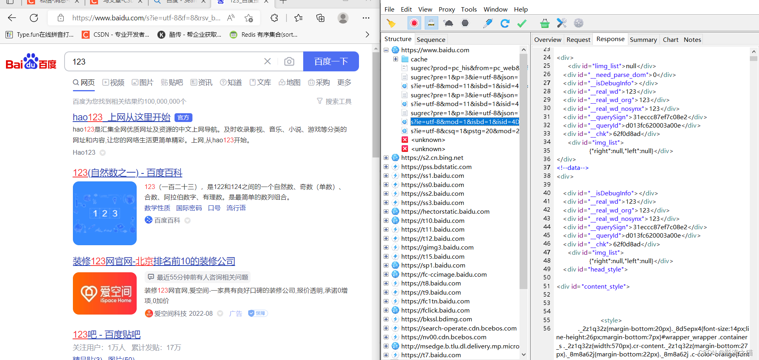Clear the Baidu search box with X

[267, 61]
